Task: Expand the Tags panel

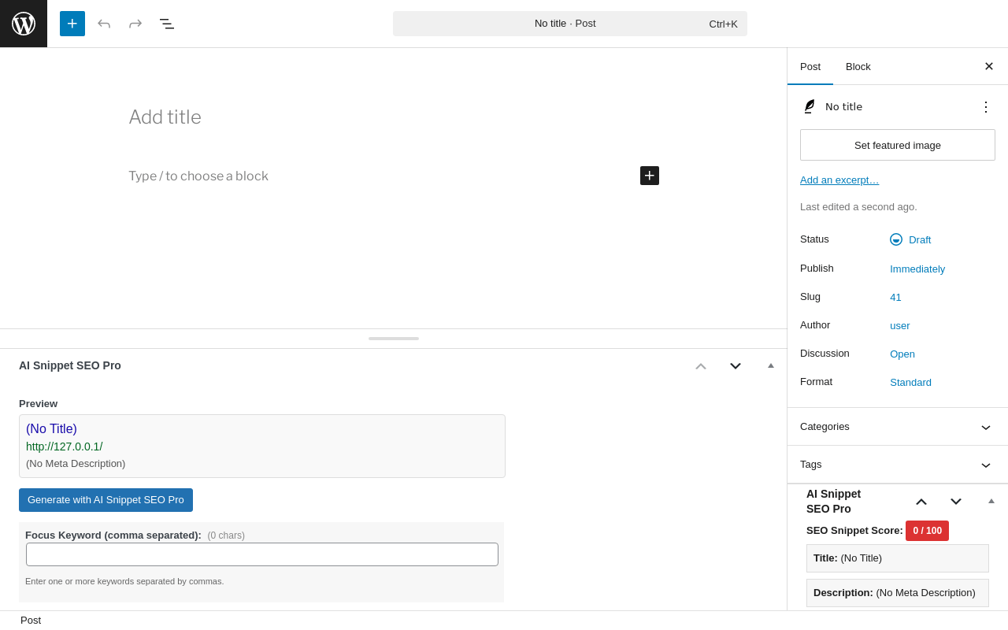Action: (x=898, y=465)
